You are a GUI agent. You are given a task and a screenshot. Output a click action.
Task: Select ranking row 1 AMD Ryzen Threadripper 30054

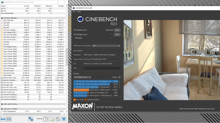coord(96,81)
